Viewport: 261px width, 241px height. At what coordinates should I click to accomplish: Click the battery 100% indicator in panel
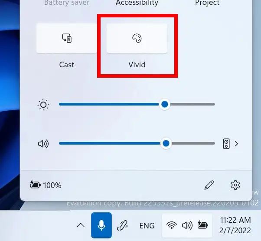46,185
